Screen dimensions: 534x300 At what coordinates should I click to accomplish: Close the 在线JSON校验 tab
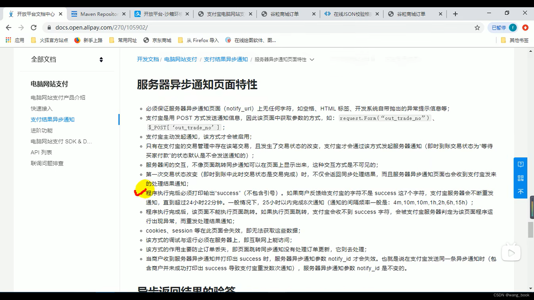(x=377, y=14)
